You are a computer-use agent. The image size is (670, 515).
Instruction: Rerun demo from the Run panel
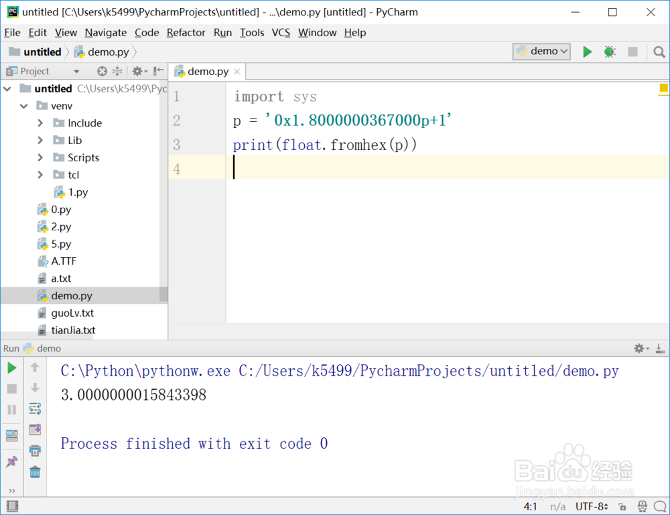[x=12, y=368]
